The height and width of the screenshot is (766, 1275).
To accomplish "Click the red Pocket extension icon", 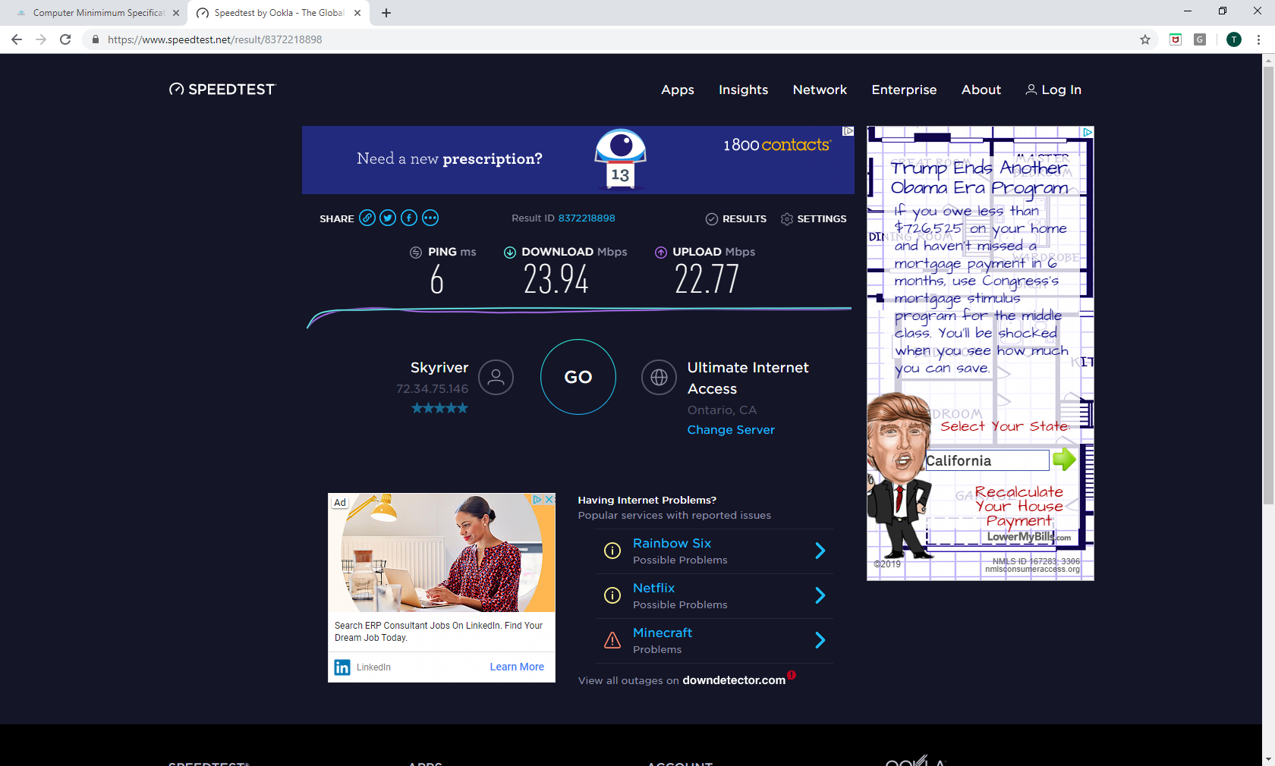I will click(1176, 39).
